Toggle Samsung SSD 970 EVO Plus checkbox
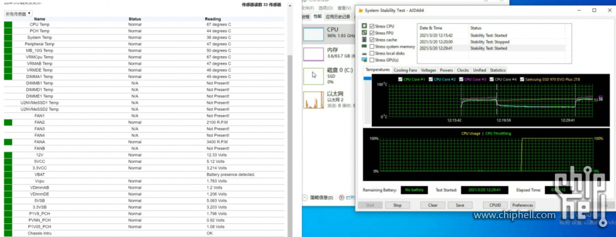This screenshot has width=616, height=237. [x=522, y=79]
